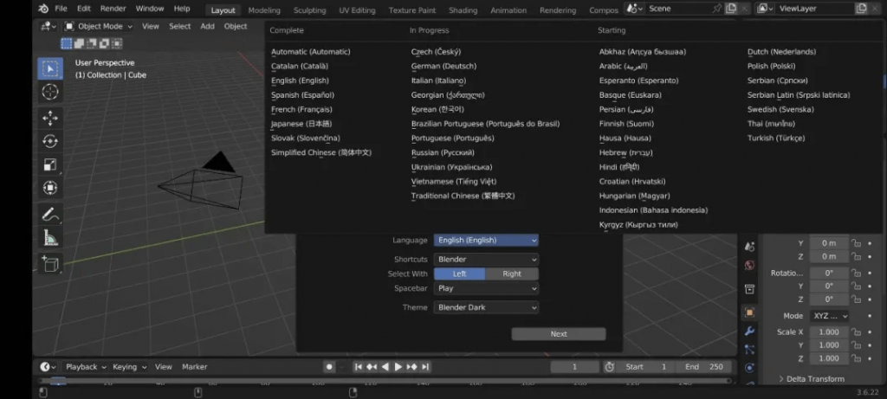Open the Render menu
The height and width of the screenshot is (399, 887).
point(113,9)
